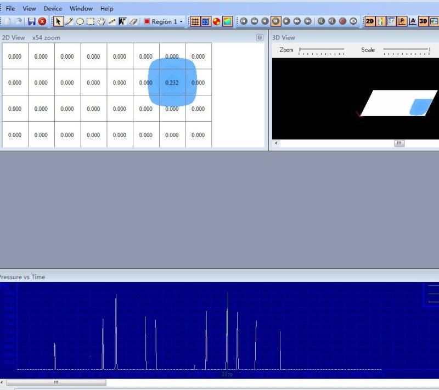Click the color palette toolbar icon
Image resolution: width=439 pixels, height=390 pixels.
coord(216,21)
